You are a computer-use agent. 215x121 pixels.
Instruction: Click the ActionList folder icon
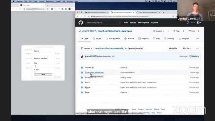pos(82,68)
